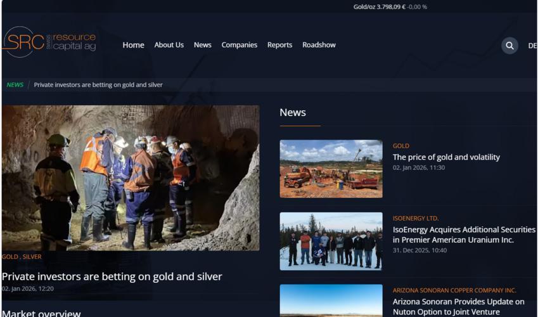This screenshot has height=317, width=538.
Task: Switch language to DE
Action: point(532,46)
